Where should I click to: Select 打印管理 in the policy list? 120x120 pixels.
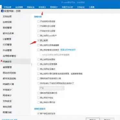click(x=7, y=45)
